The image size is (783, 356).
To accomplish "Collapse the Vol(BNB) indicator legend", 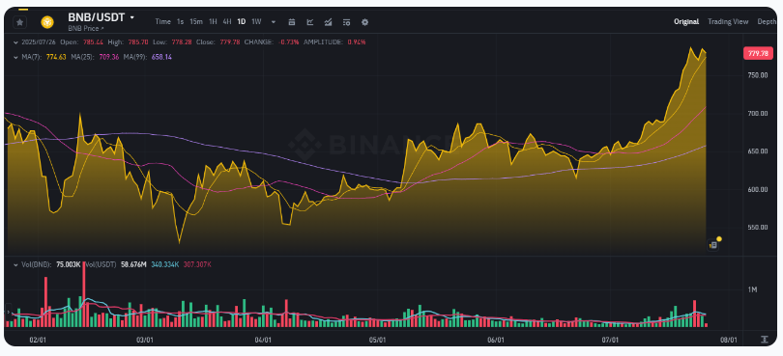I will coord(16,263).
